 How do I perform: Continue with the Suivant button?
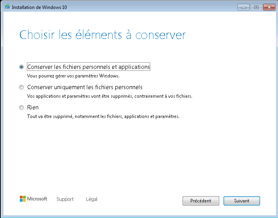click(242, 201)
